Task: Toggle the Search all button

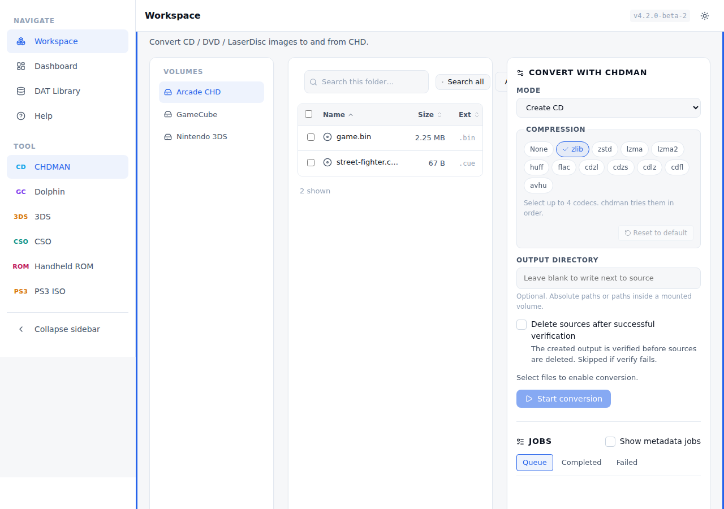Action: point(463,82)
